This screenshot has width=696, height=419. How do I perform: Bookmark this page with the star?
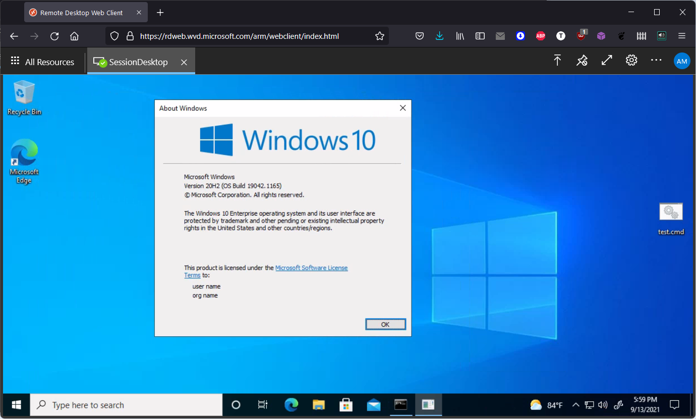coord(380,36)
